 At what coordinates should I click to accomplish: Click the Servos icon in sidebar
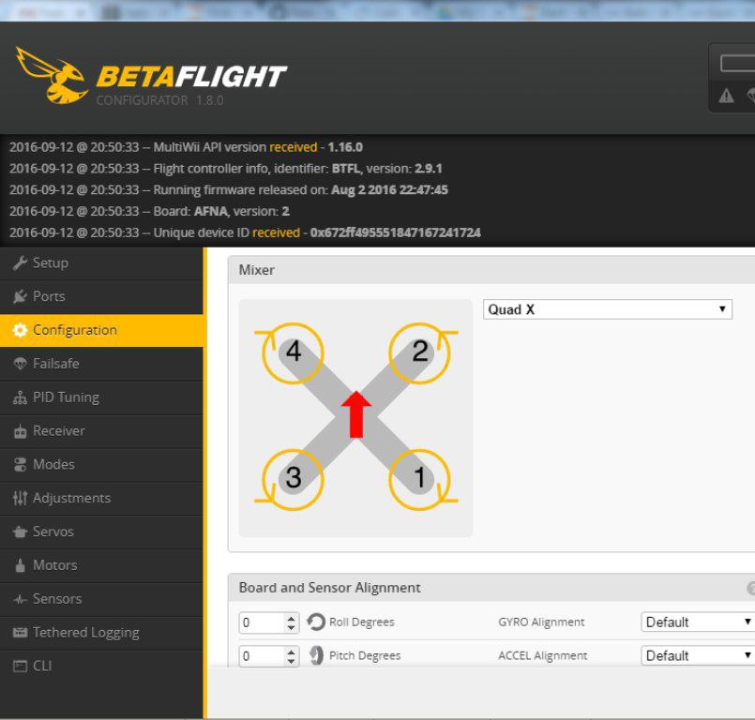pyautogui.click(x=20, y=532)
